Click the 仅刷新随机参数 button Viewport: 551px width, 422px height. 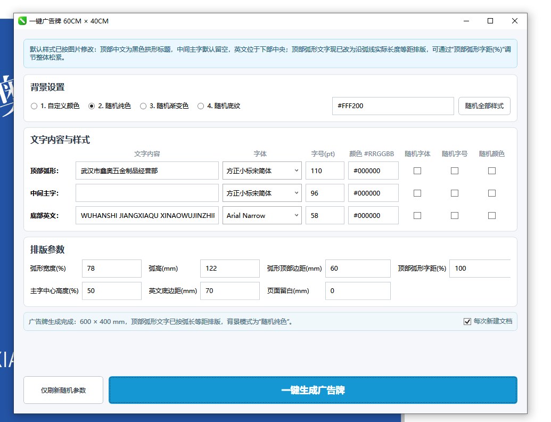click(x=63, y=390)
